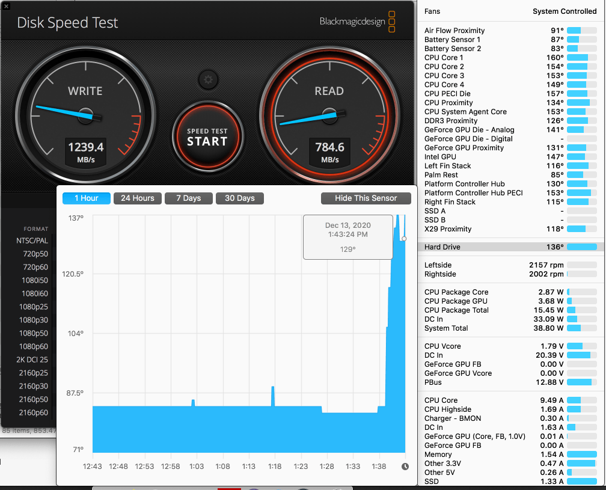Screen dimensions: 606x490
Task: Open the 7 Days temperature chart
Action: click(188, 198)
